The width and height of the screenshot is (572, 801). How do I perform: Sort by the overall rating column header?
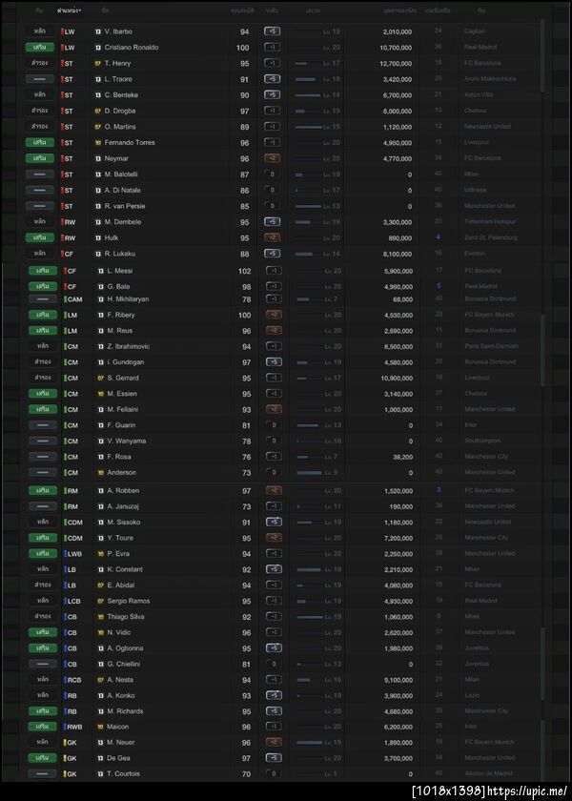point(242,10)
